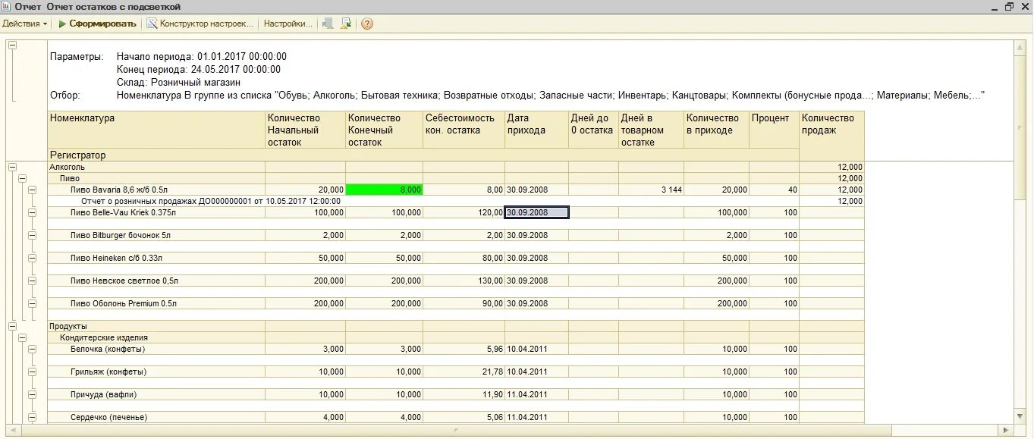The image size is (1034, 439).
Task: Collapse the Пиво subgroup
Action: pyautogui.click(x=22, y=178)
